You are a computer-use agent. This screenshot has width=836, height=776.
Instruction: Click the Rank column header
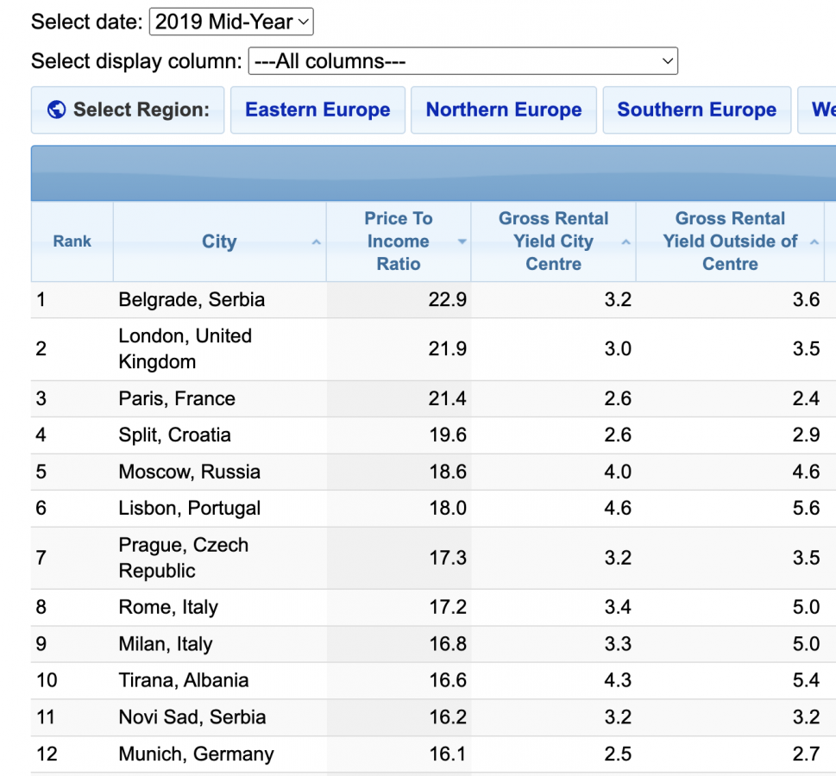coord(72,241)
